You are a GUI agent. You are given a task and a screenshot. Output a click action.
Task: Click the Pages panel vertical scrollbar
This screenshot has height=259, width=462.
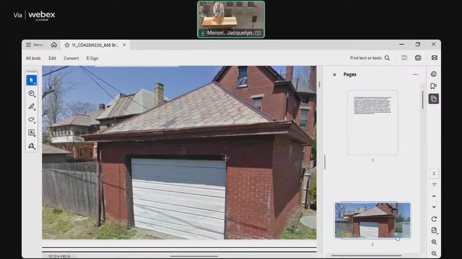pos(423,100)
